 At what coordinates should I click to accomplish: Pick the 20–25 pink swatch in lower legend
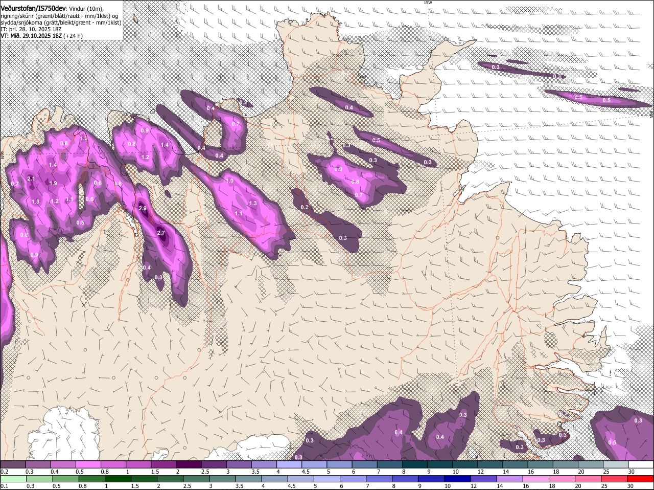[589, 479]
